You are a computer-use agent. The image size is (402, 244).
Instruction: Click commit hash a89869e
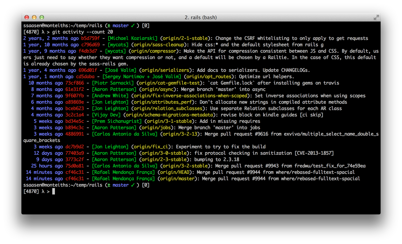pos(75,102)
